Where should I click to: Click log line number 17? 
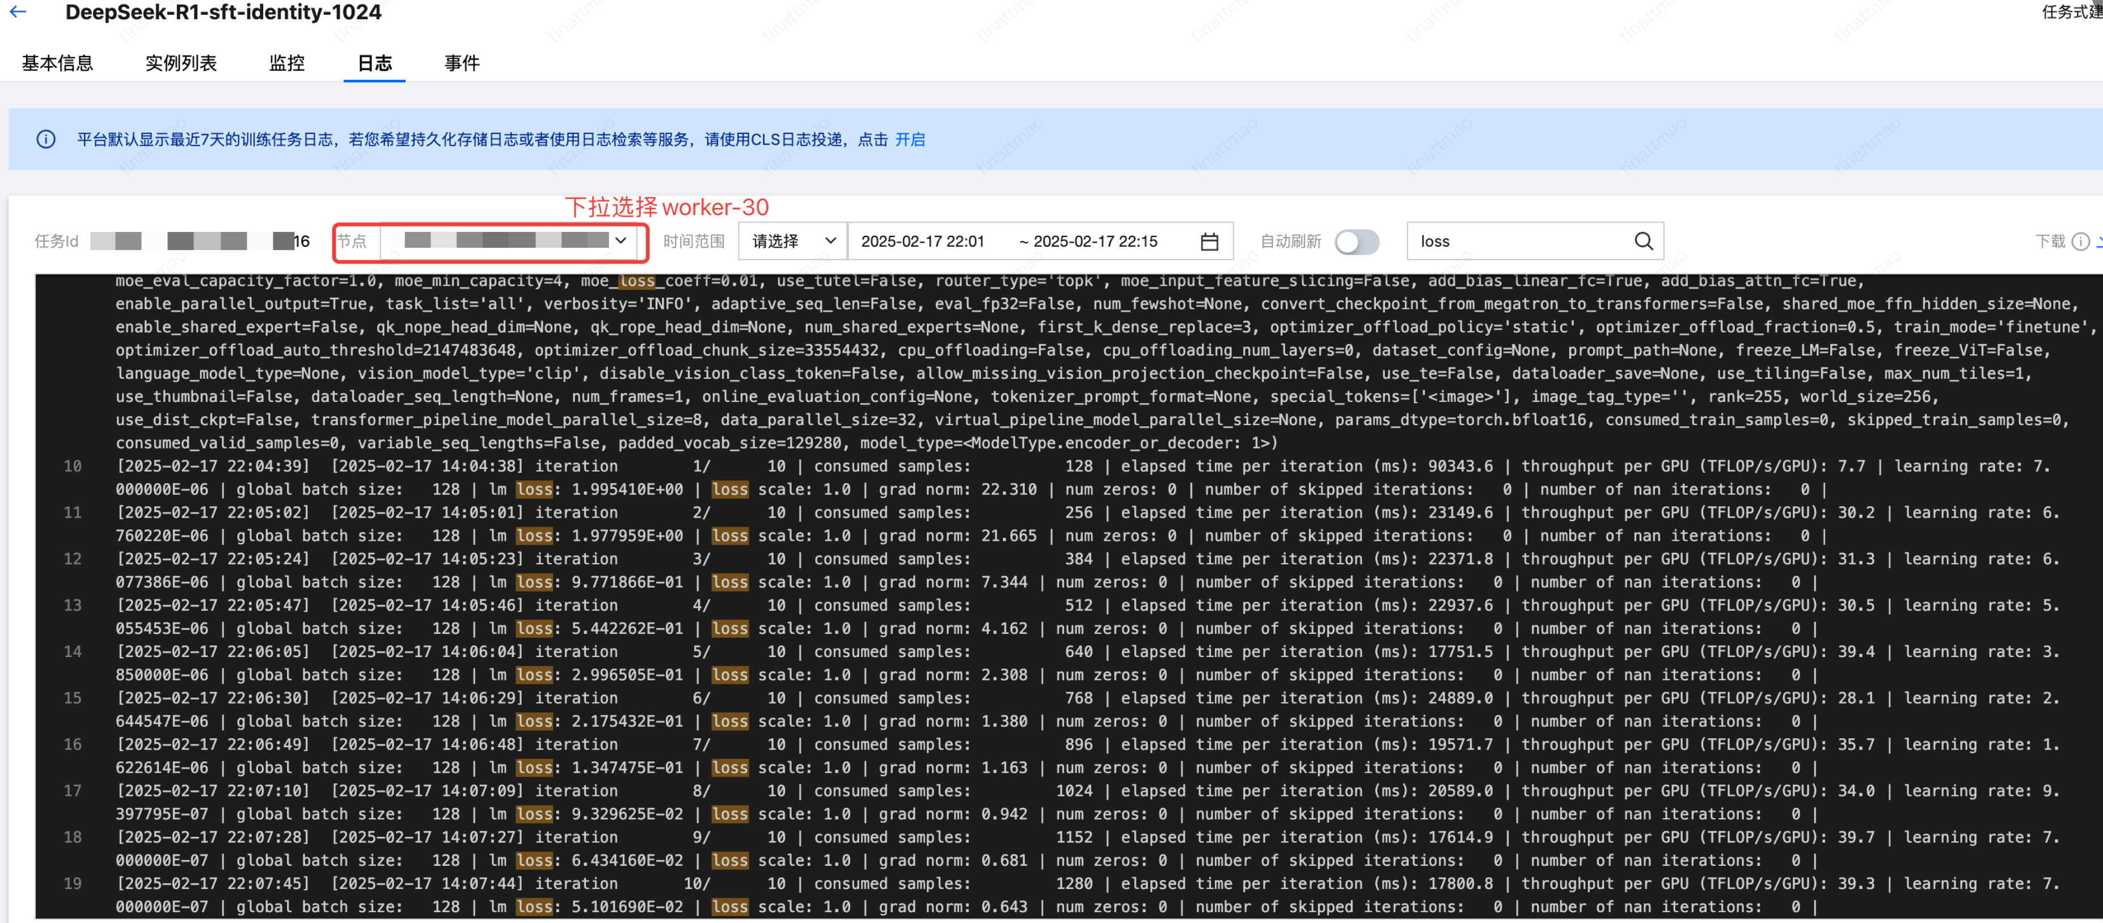click(x=73, y=791)
